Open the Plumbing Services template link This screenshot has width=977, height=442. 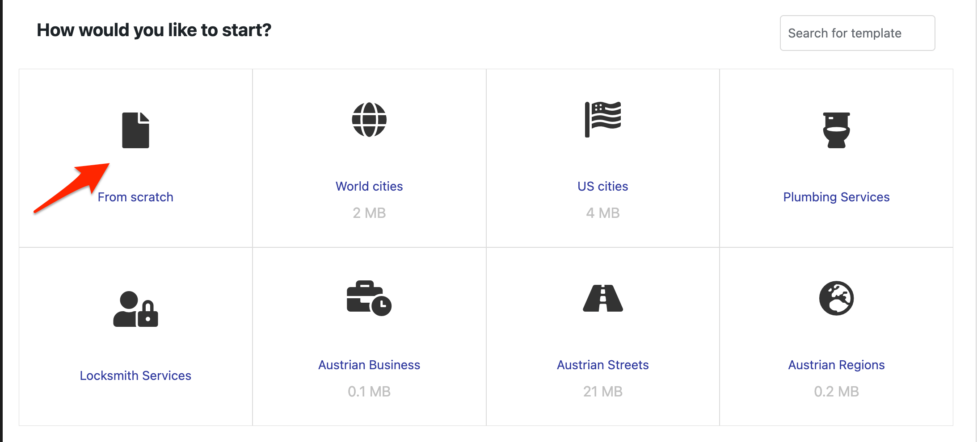pos(836,197)
